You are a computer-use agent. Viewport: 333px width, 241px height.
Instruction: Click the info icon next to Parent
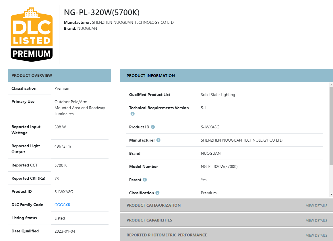click(x=145, y=180)
